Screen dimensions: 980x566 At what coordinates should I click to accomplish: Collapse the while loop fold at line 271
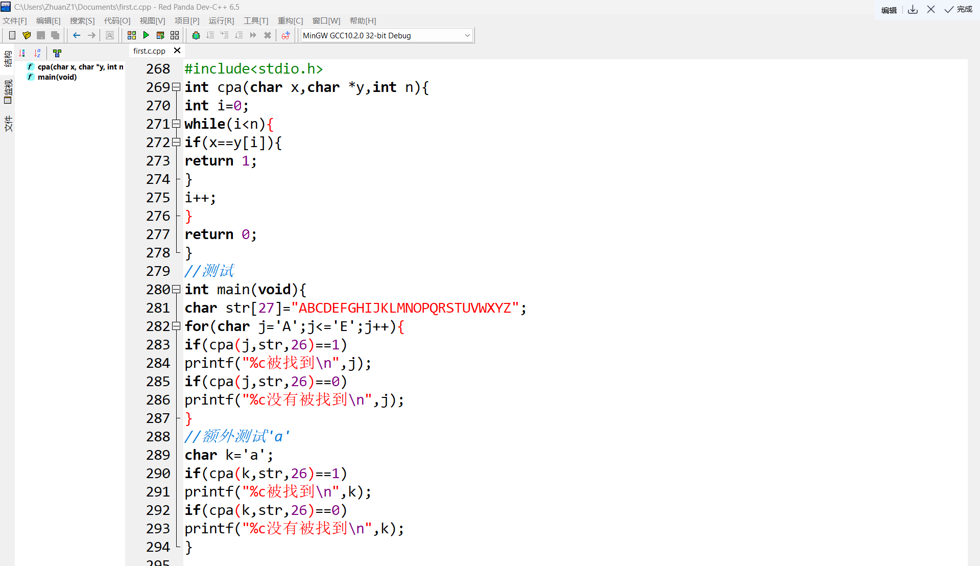tap(176, 124)
